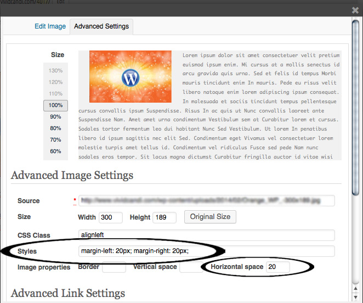The height and width of the screenshot is (303, 363).
Task: Choose the 70% size option
Action: (55, 140)
